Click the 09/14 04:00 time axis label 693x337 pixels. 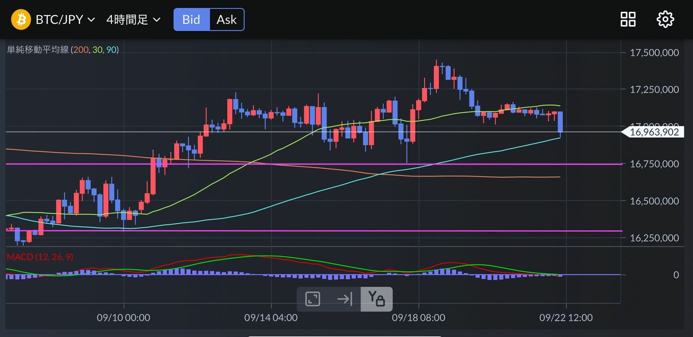pos(271,318)
